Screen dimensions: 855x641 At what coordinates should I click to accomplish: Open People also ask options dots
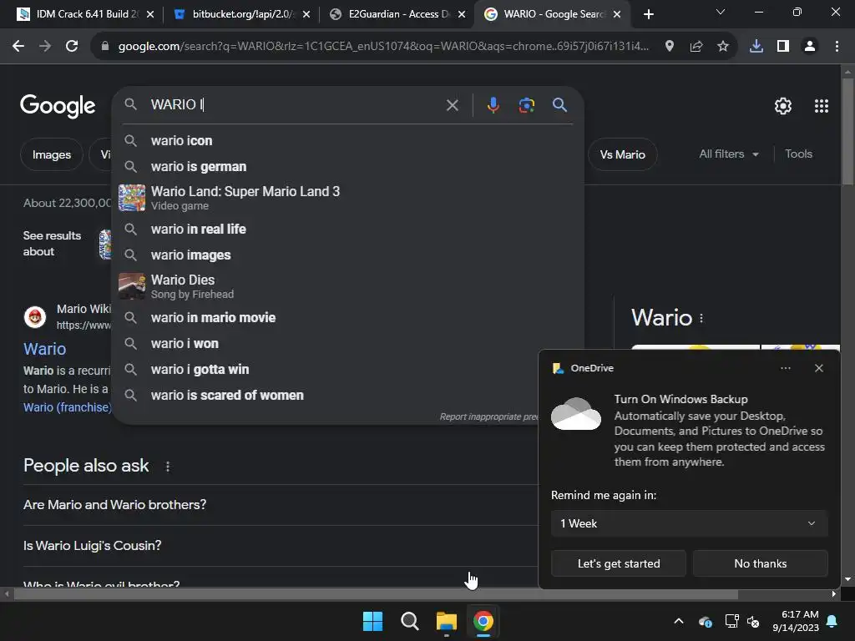click(x=168, y=467)
